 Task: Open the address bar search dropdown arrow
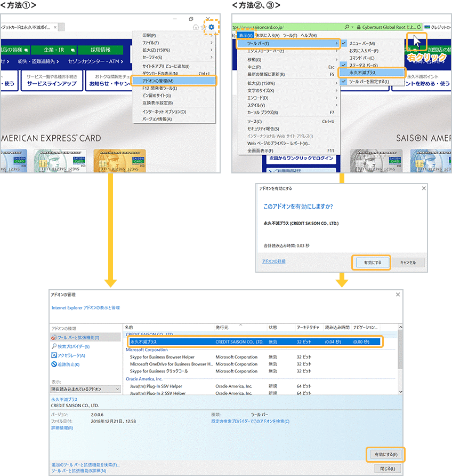click(352, 27)
